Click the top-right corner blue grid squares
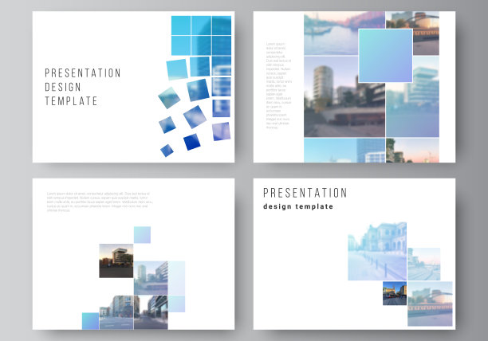488x341 pixels. (x=202, y=35)
